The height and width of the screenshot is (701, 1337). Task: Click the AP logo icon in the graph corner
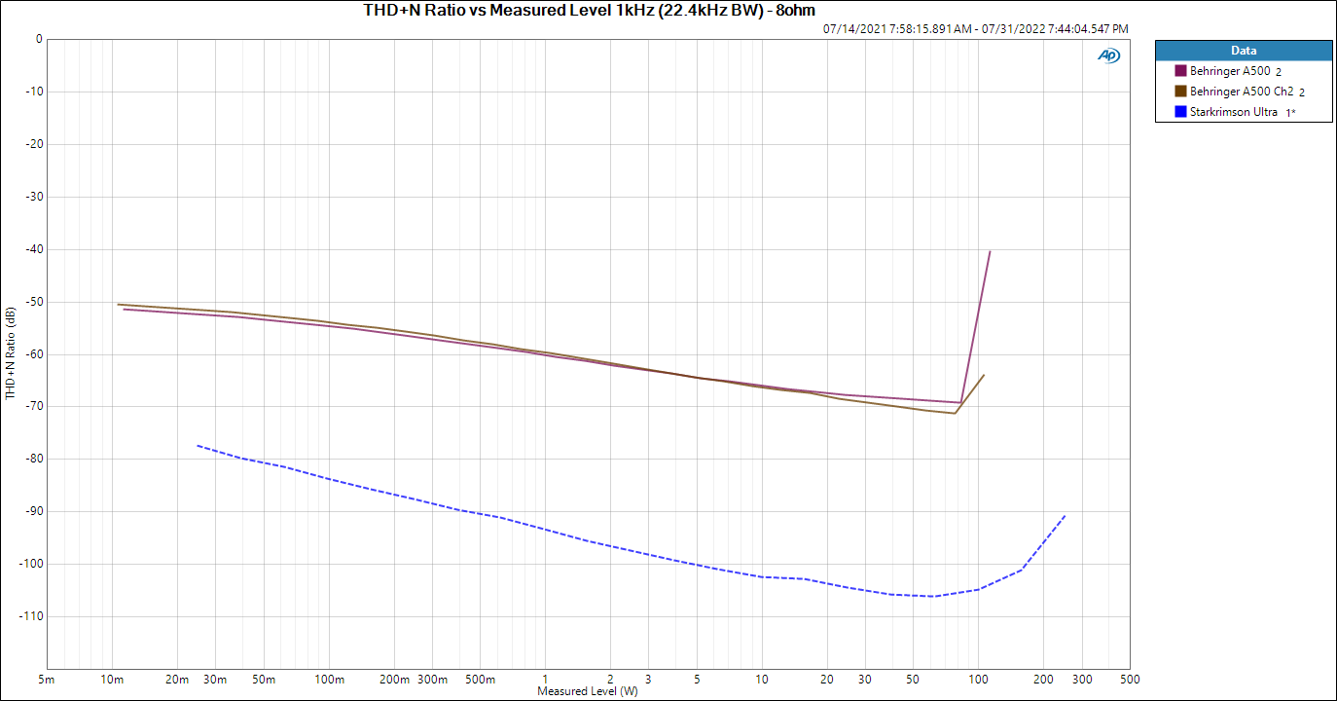click(x=1108, y=55)
